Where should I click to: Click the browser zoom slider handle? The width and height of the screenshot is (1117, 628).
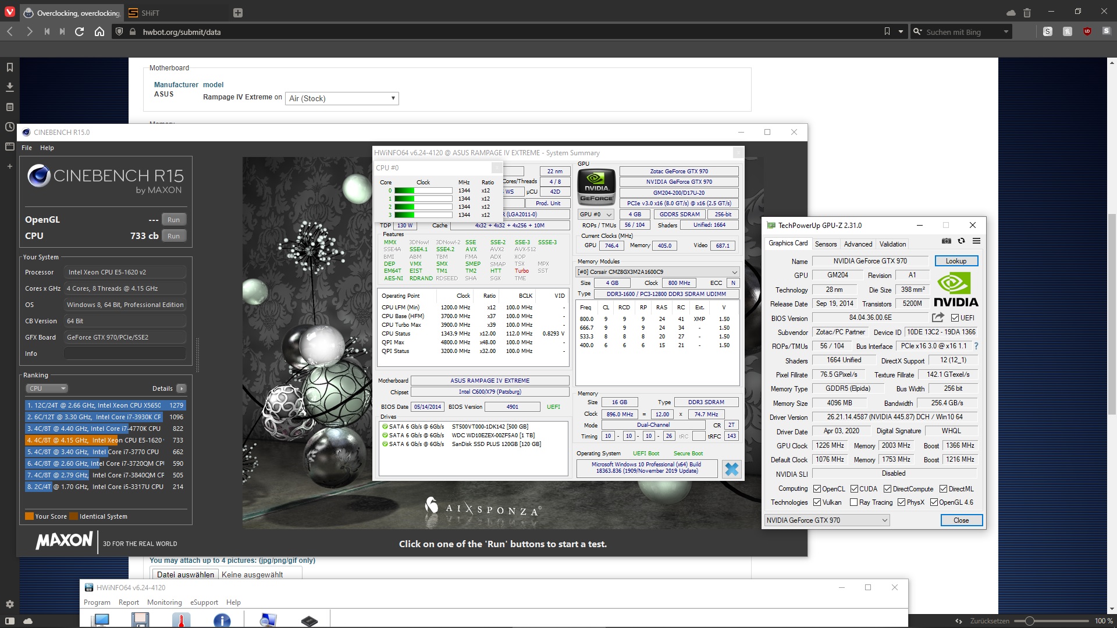(1030, 621)
